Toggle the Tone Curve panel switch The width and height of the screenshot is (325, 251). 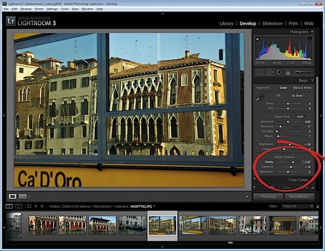(255, 179)
